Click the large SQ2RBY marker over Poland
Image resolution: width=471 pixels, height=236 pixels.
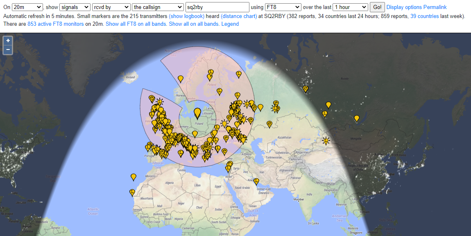[x=197, y=112]
